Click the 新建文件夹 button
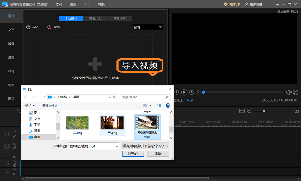Viewport: 301px width, 181px height. click(x=50, y=106)
